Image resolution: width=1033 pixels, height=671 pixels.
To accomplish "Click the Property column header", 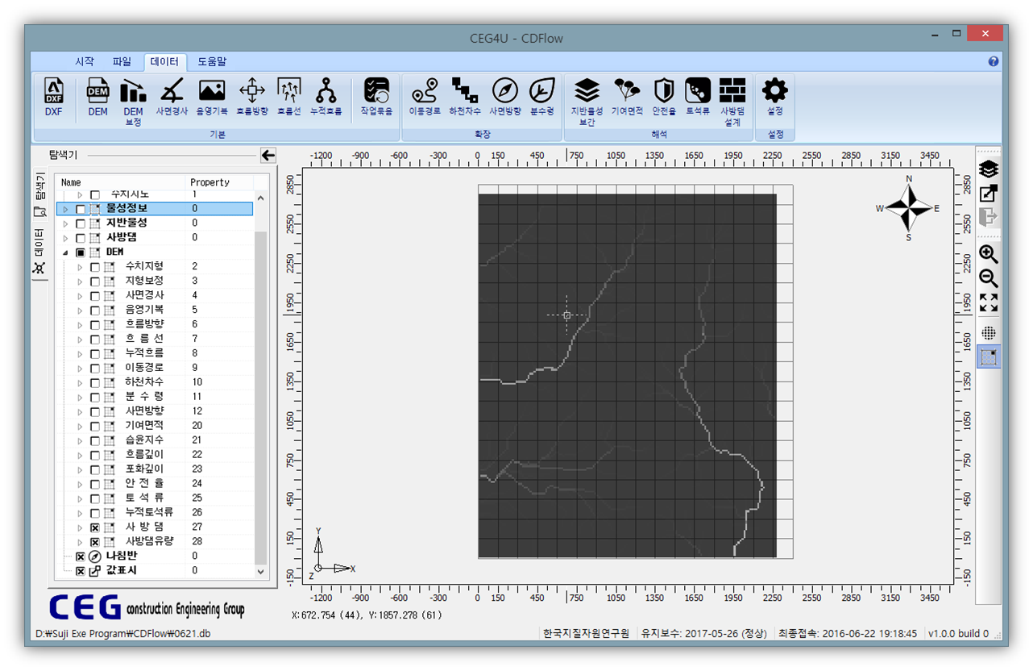I will pyautogui.click(x=220, y=182).
